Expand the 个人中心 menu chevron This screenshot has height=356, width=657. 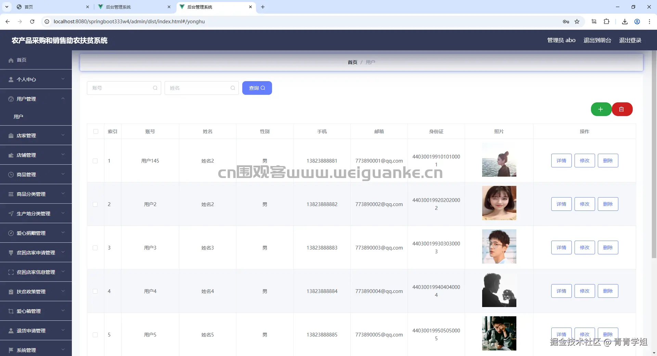63,79
